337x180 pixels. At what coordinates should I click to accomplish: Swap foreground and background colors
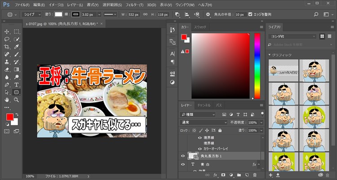(x=17, y=115)
